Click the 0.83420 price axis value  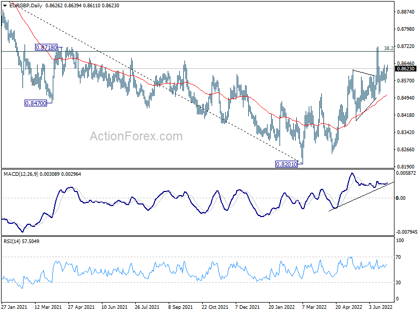(406, 133)
